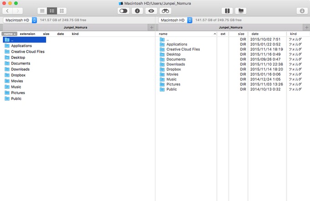Click the binoculars search icon

165,10
